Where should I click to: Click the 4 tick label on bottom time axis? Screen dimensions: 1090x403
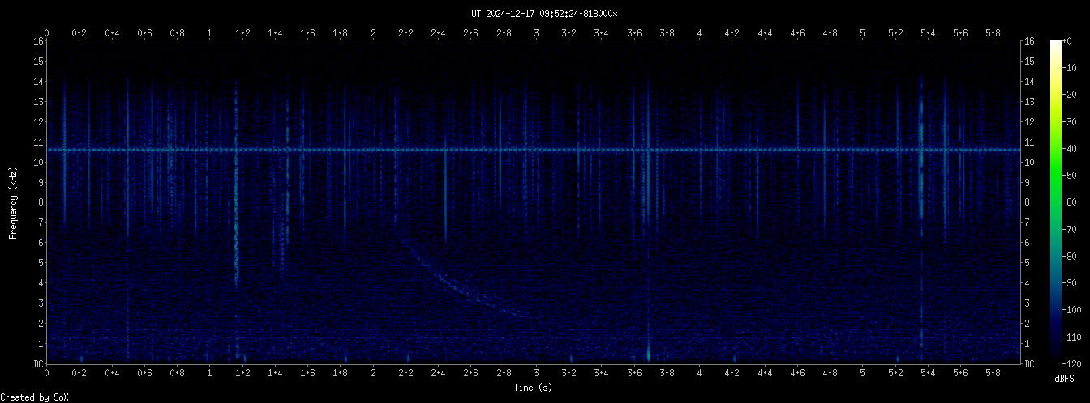tap(700, 373)
